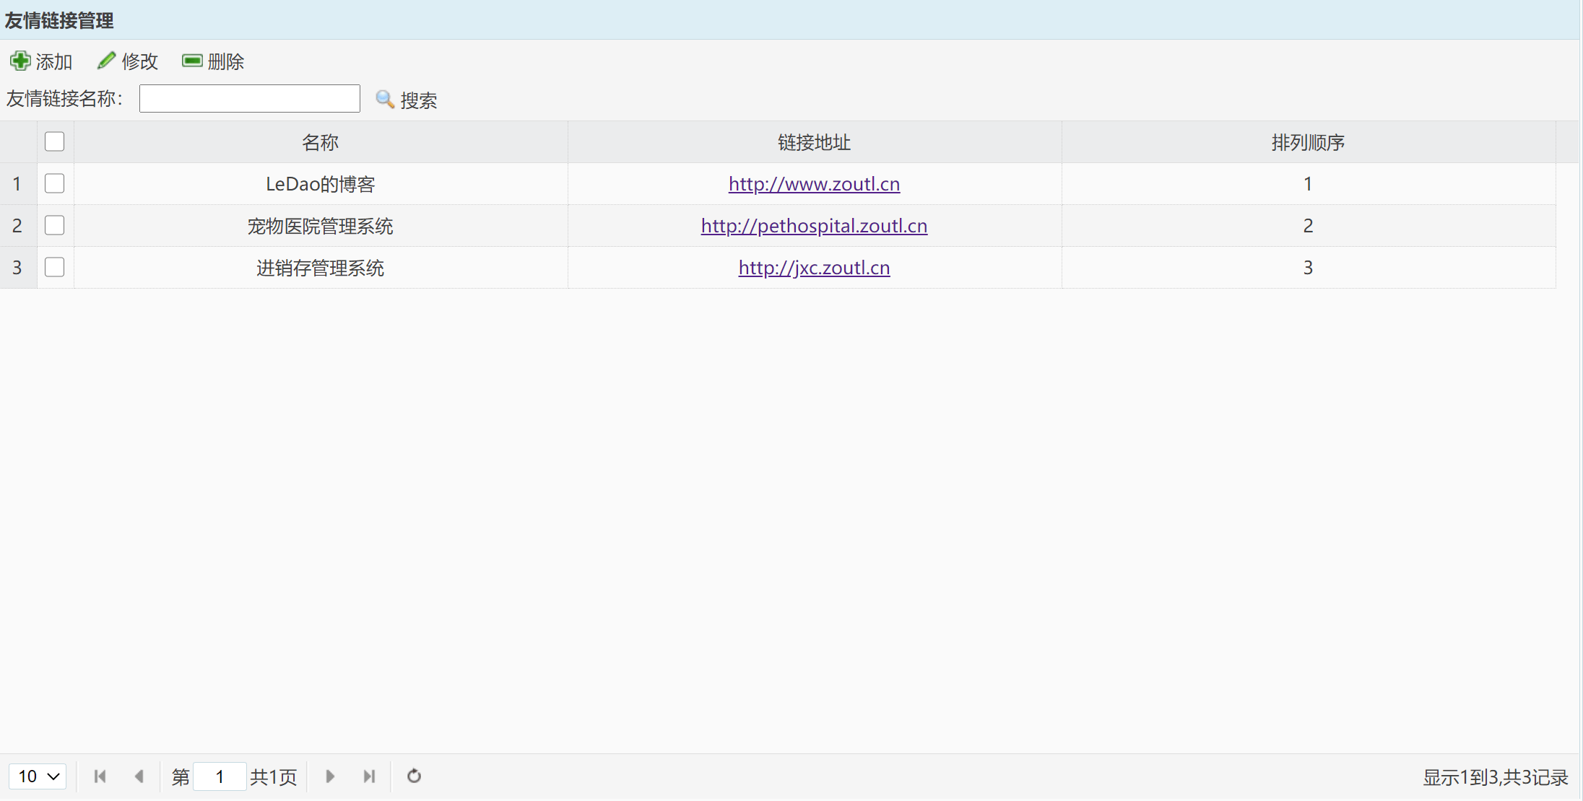Image resolution: width=1583 pixels, height=801 pixels.
Task: Click the green minus Delete icon
Action: click(x=192, y=61)
